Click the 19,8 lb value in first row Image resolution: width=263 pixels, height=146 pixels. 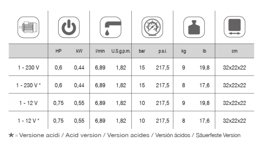point(204,68)
